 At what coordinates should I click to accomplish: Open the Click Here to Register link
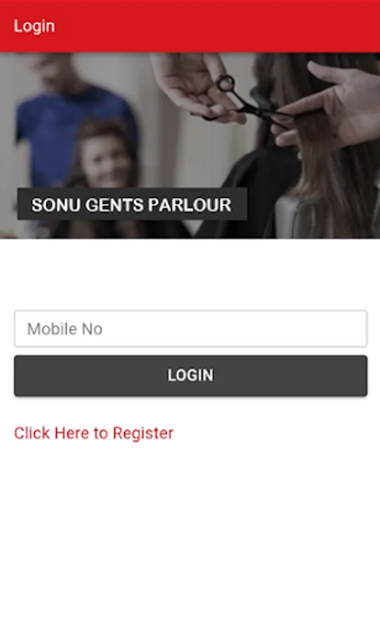point(94,433)
